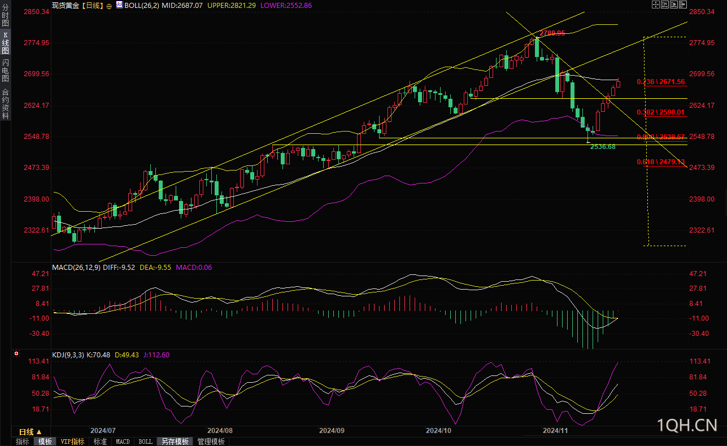The width and height of the screenshot is (727, 446).
Task: Open 闪电图 from the left sidebar
Action: [x=6, y=71]
